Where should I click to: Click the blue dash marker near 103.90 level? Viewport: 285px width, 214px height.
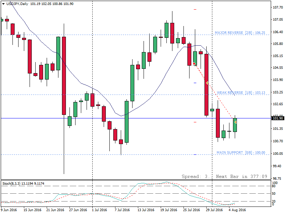click(195, 83)
